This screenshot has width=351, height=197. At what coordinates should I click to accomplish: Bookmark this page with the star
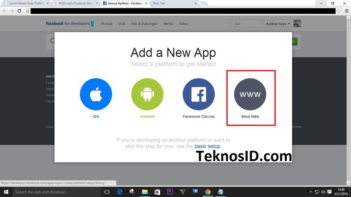point(339,11)
